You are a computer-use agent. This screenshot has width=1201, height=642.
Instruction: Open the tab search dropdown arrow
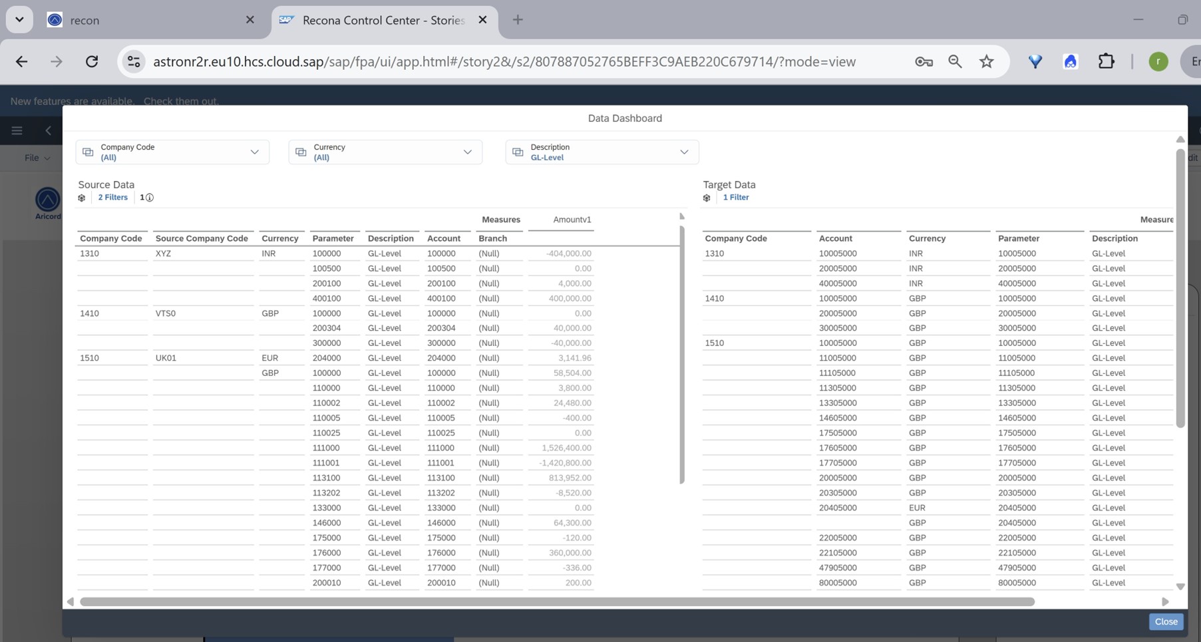click(x=19, y=19)
